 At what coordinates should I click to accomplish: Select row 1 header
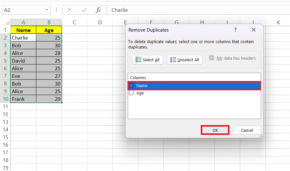point(5,30)
